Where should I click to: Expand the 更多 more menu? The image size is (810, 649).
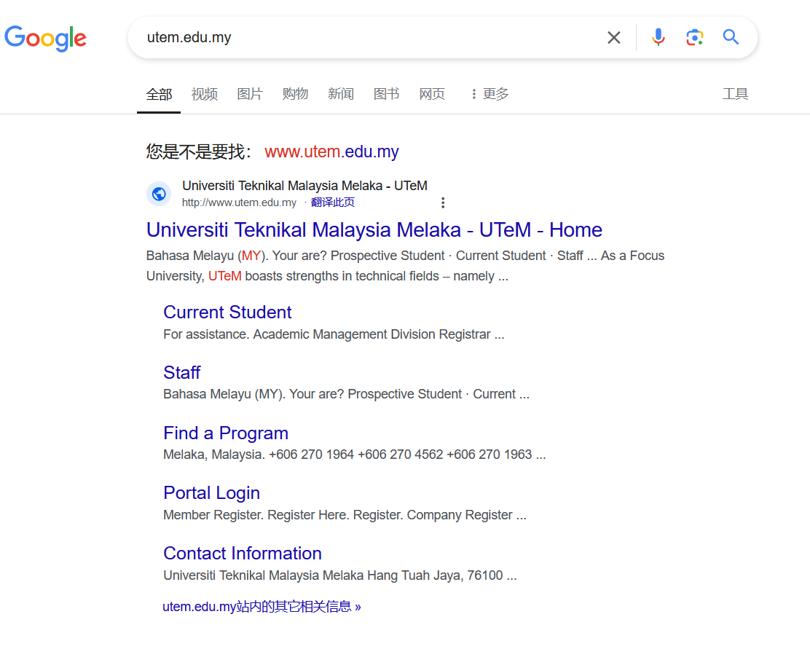click(489, 94)
